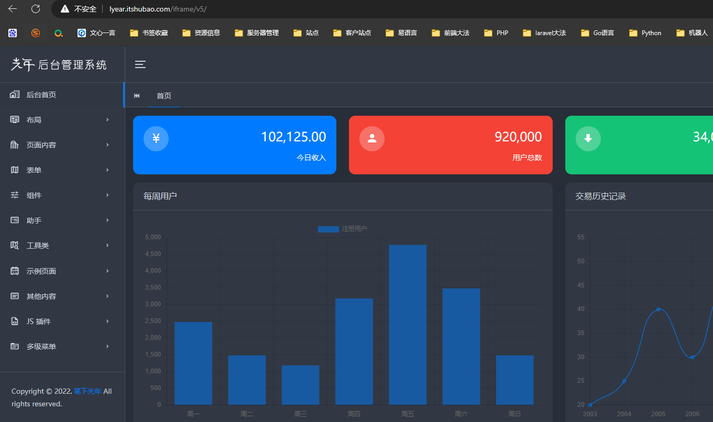Click the 光年 后台管理系统 logo

(59, 64)
